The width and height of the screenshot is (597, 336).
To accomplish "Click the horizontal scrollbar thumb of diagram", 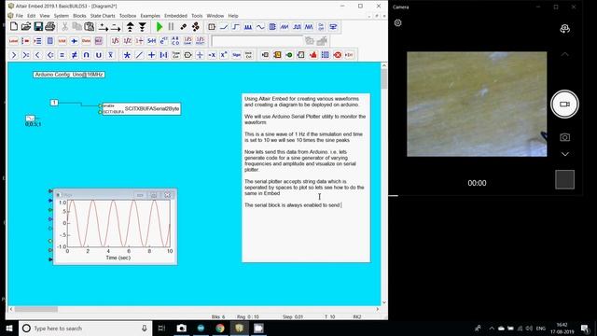I will tap(35, 309).
